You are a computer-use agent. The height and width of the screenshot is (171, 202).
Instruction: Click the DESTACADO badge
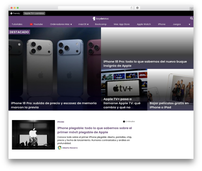[x=19, y=32]
